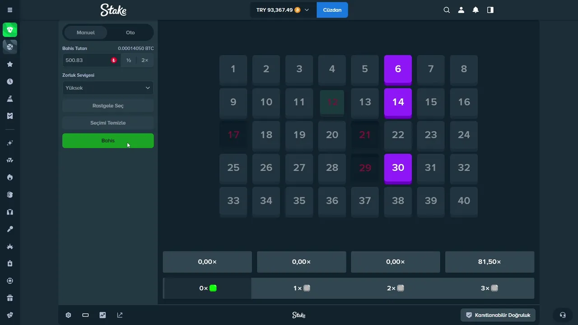The width and height of the screenshot is (578, 325).
Task: Open the hamburger menu in top-left
Action: click(10, 10)
